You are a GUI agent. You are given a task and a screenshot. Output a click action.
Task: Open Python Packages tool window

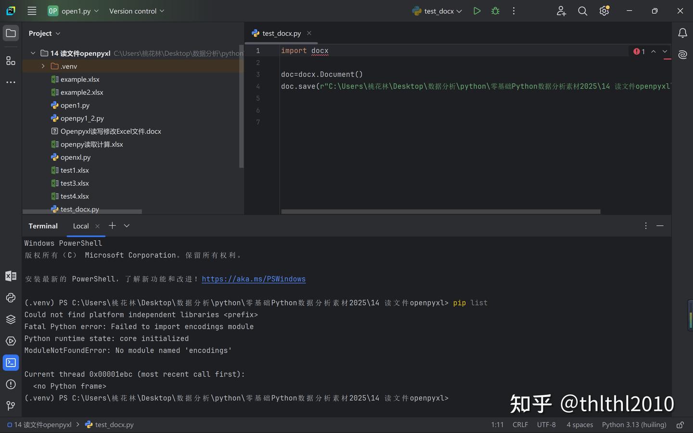(x=11, y=319)
